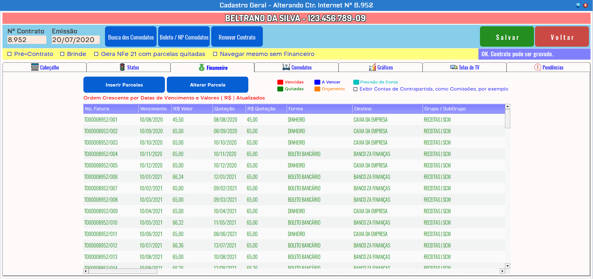This screenshot has width=593, height=279.
Task: Click the horizontal scroll left arrow
Action: pos(86,271)
